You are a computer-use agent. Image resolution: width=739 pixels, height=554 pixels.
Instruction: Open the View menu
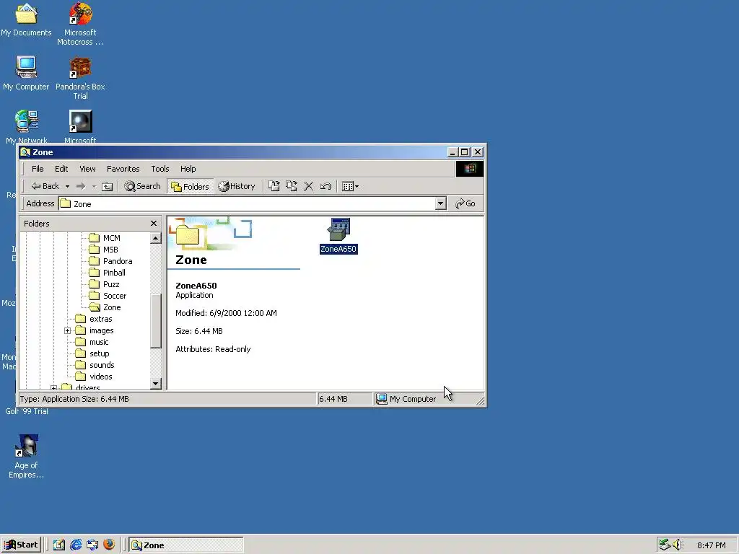click(x=87, y=169)
